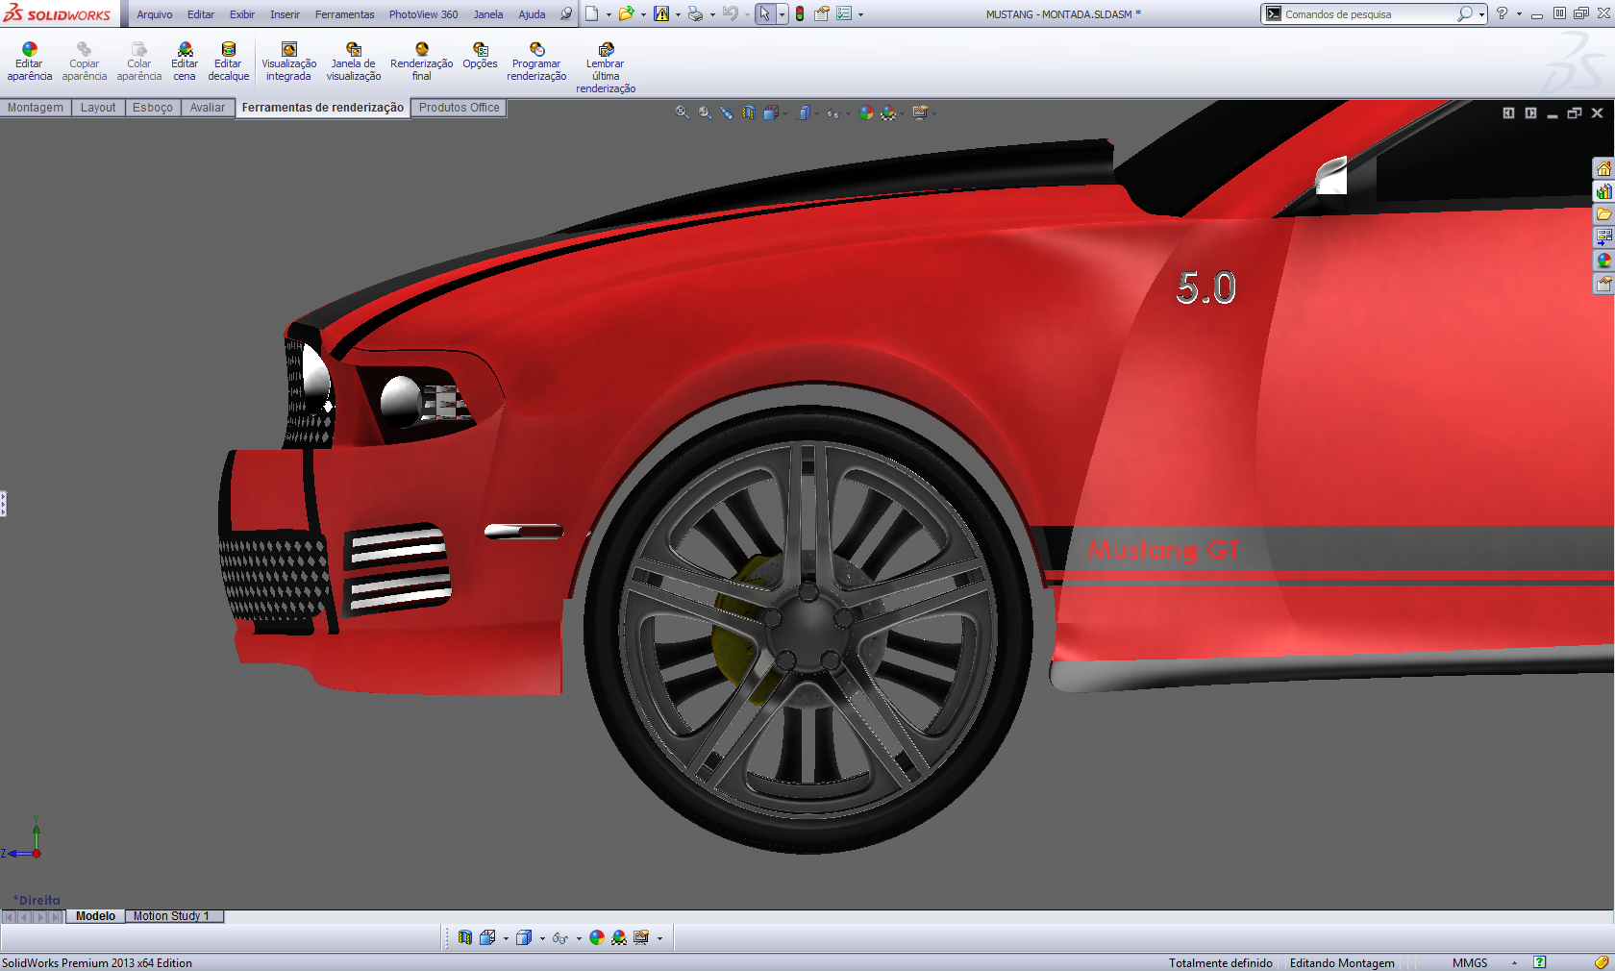This screenshot has width=1615, height=971.
Task: Click the Open folder icon in the top toolbar
Action: (x=626, y=13)
